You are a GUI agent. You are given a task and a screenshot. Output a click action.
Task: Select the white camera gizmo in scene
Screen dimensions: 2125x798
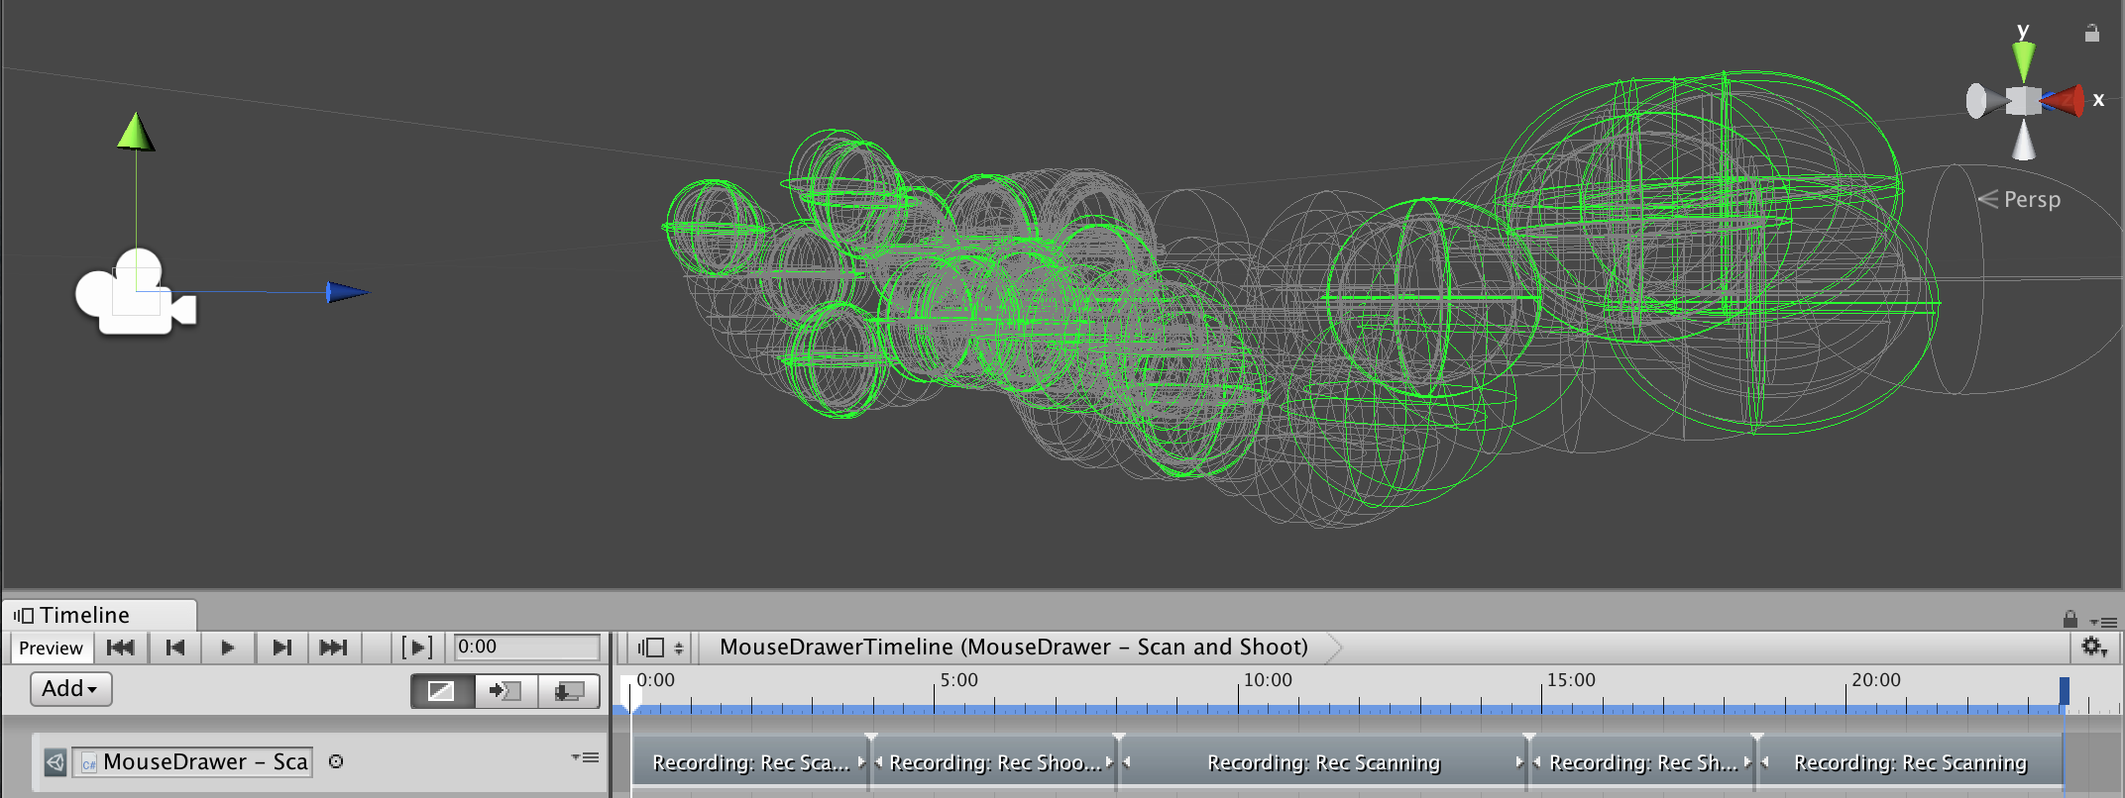[x=136, y=293]
